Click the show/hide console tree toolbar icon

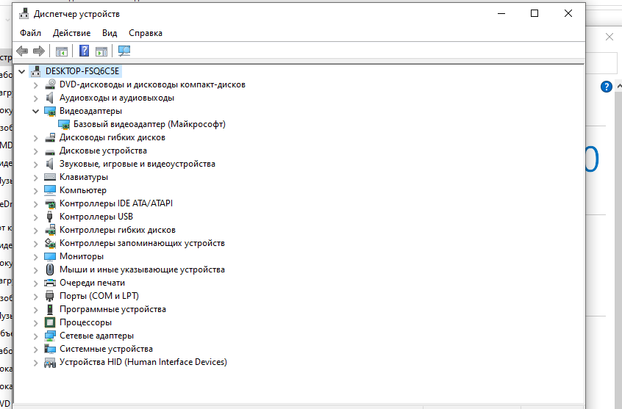coord(62,51)
